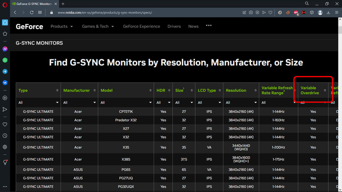Screen dimensions: 342x192
Task: Open the Drivers menu item
Action: (174, 27)
